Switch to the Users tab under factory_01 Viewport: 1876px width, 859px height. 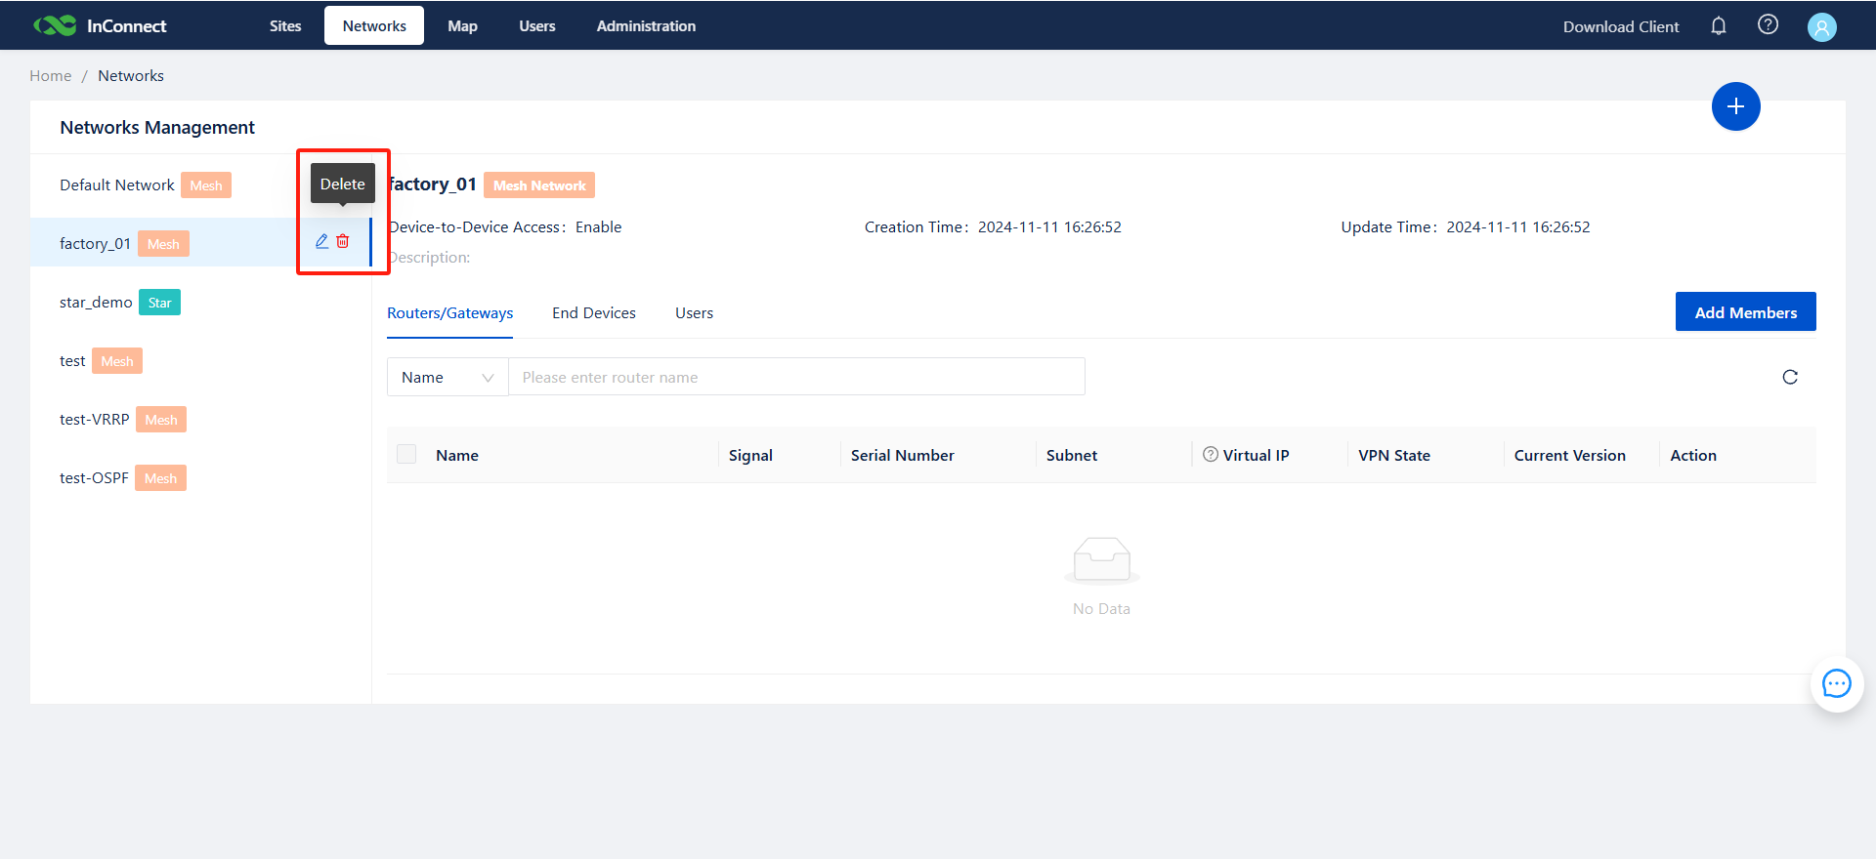(694, 313)
